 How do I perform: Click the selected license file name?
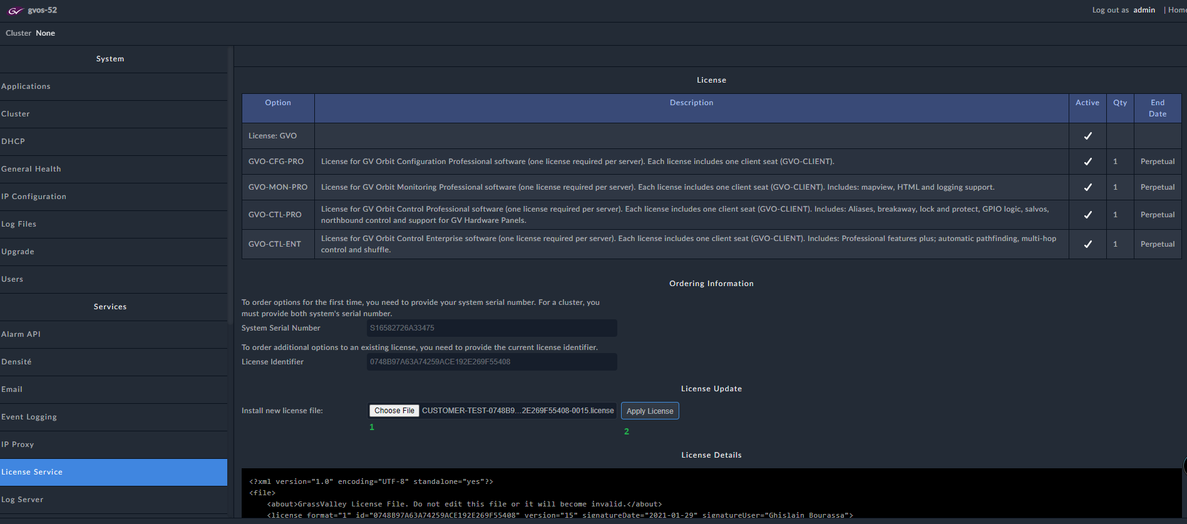click(x=518, y=411)
